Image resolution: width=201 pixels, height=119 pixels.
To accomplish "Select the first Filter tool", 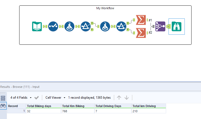I will click(x=86, y=26).
